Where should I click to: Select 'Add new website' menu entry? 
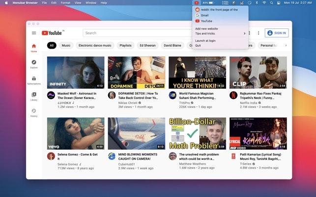coord(206,29)
